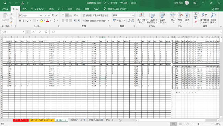Apply percent style format
Image resolution: width=223 pixels, height=126 pixels.
coord(120,21)
